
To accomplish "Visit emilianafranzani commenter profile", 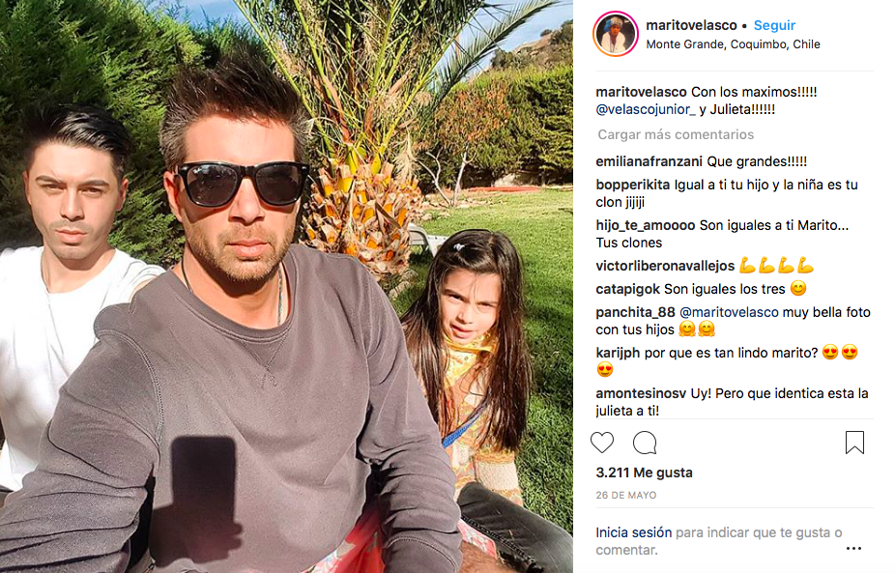I will point(649,161).
